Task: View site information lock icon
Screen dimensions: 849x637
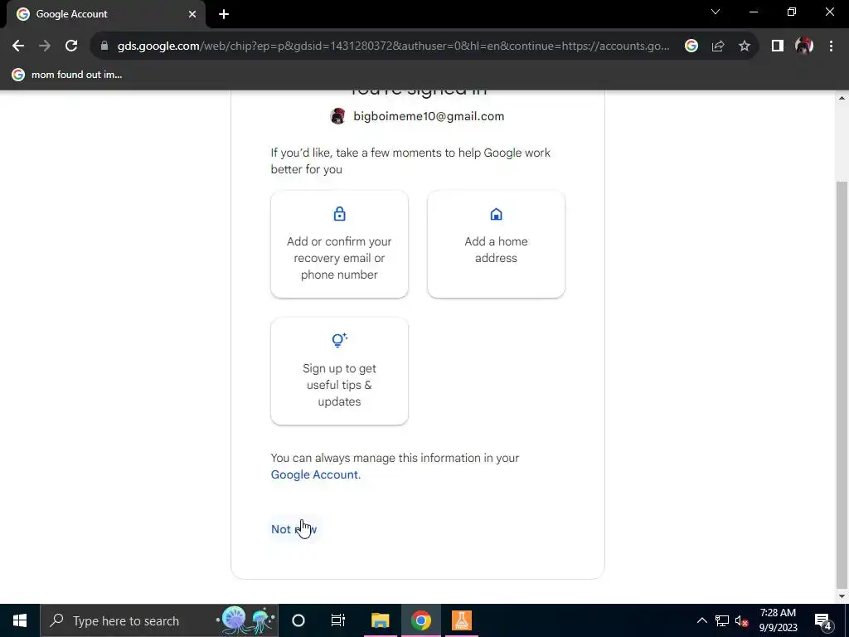Action: coord(104,46)
